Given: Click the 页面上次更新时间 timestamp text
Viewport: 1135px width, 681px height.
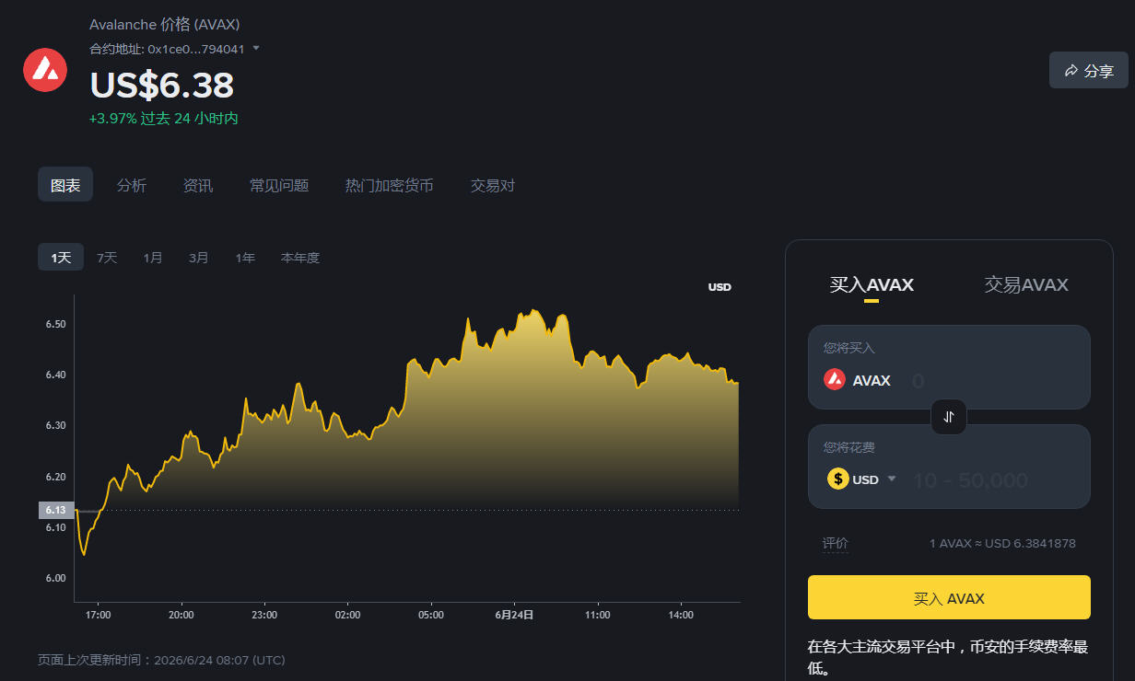Looking at the screenshot, I should pyautogui.click(x=161, y=660).
